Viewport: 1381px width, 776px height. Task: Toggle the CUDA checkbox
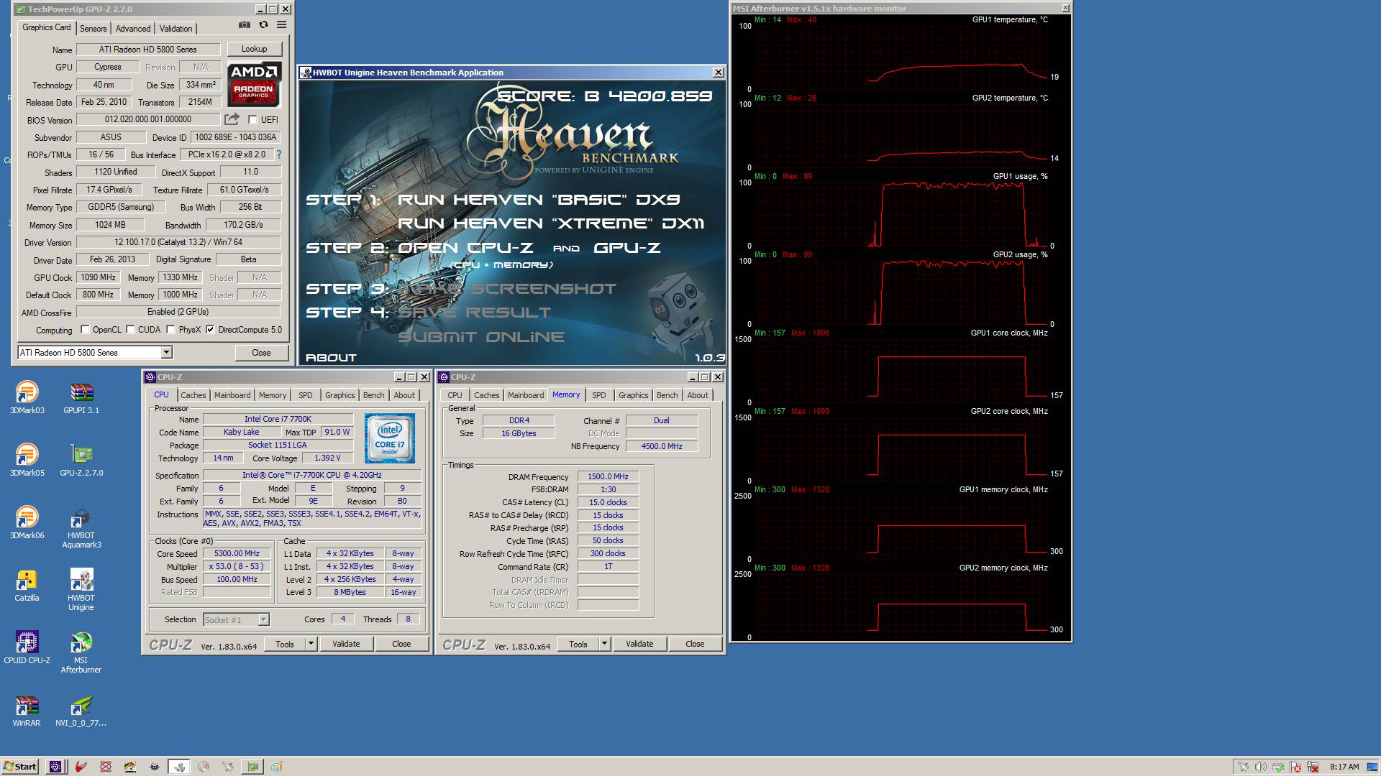(x=130, y=330)
